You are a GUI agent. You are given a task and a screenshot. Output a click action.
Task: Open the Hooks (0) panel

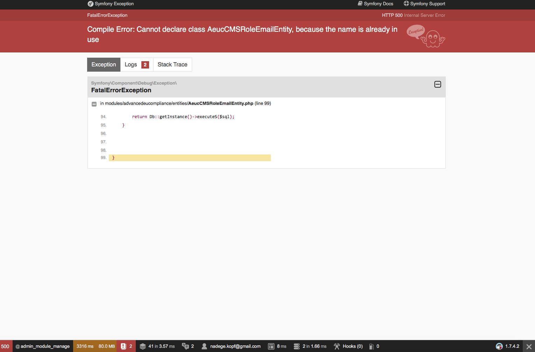point(348,346)
